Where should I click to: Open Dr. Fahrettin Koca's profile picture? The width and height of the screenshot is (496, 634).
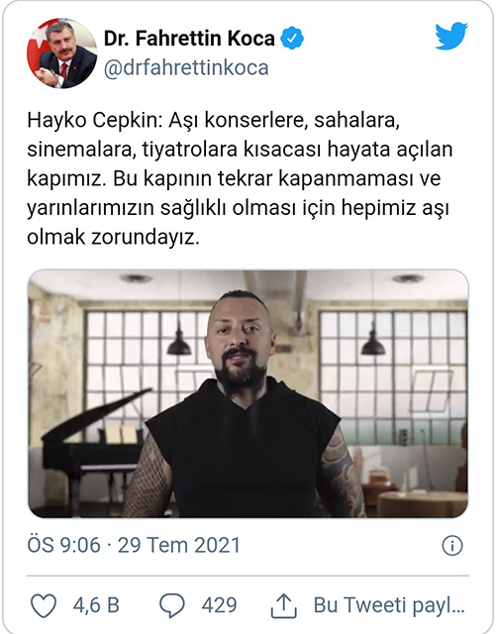61,53
